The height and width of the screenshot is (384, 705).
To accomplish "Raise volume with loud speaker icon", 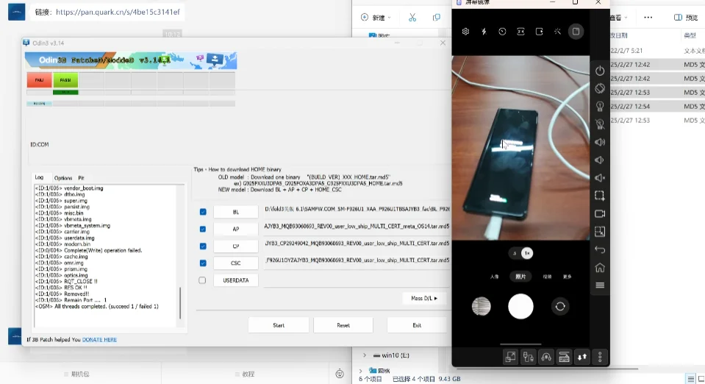I will (x=600, y=142).
